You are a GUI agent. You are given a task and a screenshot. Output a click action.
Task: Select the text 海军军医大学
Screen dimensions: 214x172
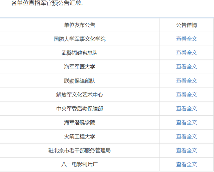coord(80,67)
